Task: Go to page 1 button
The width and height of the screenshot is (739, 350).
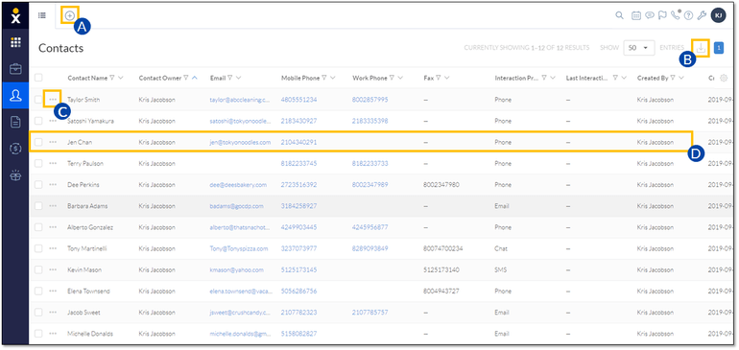Action: pos(719,48)
